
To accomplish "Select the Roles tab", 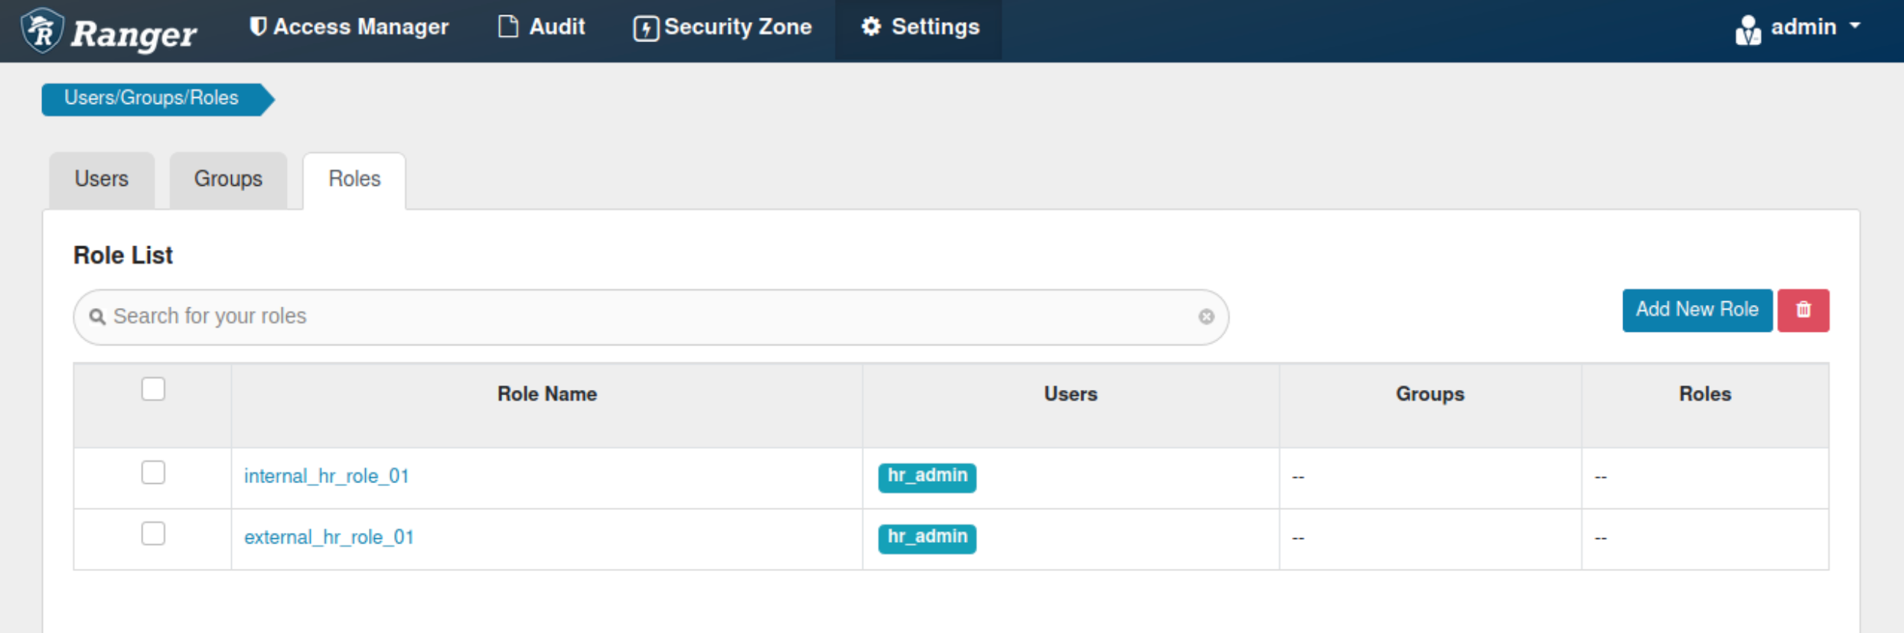I will [x=354, y=180].
